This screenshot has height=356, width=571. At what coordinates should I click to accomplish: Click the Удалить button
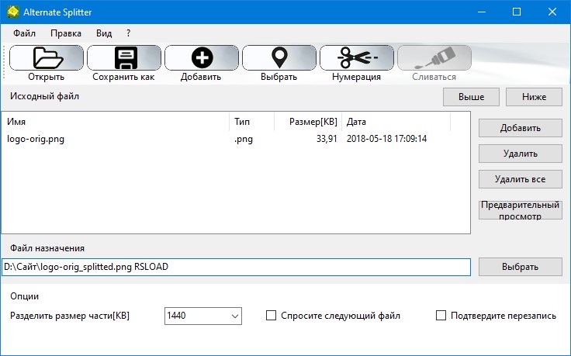521,154
